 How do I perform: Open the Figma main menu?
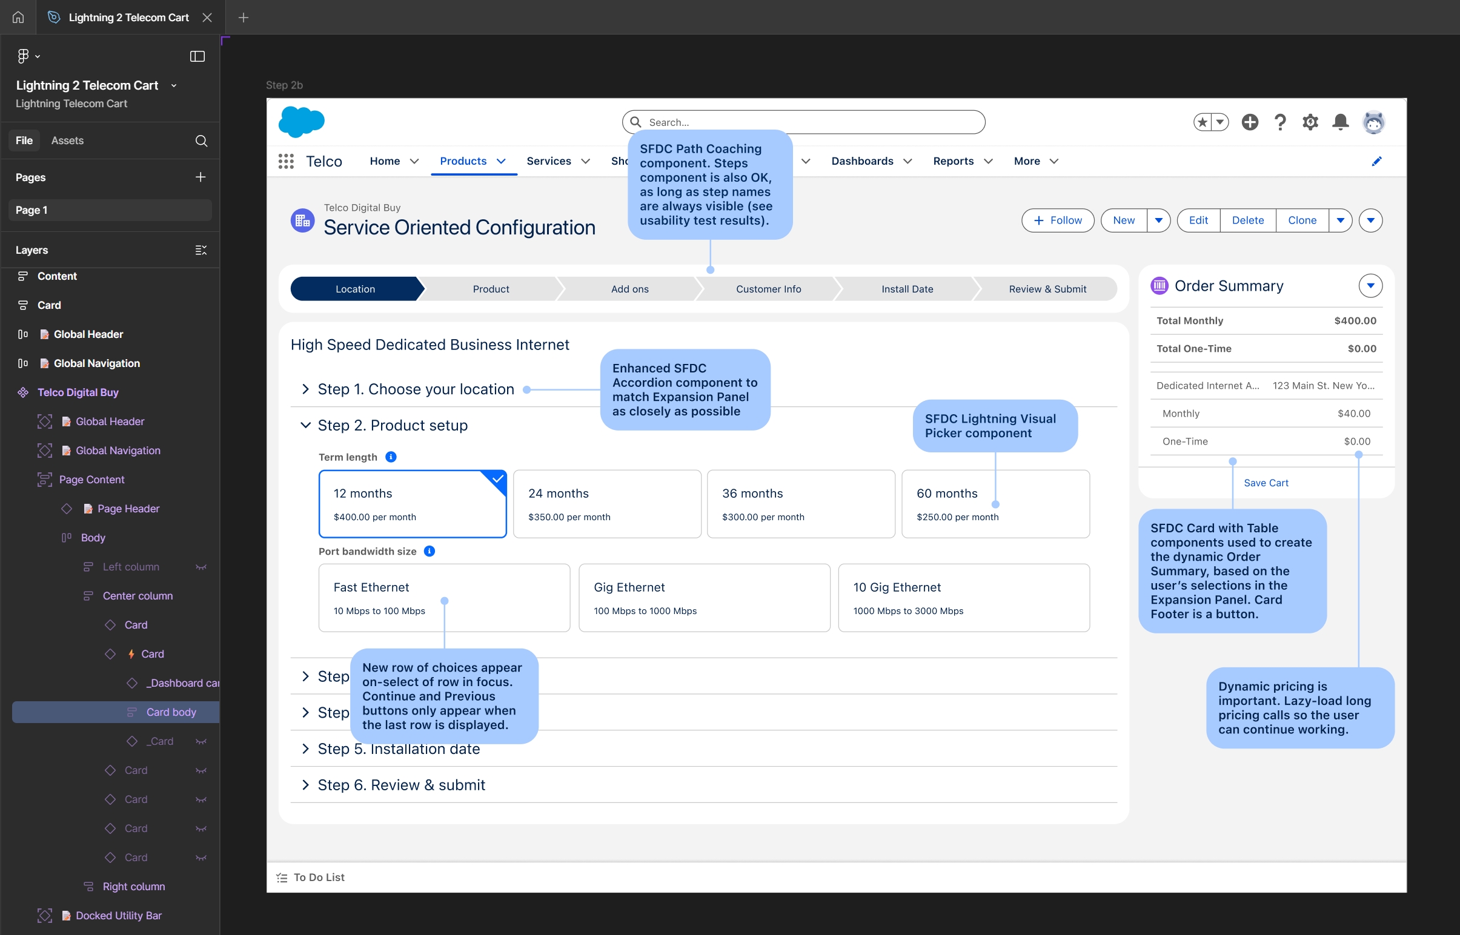pyautogui.click(x=24, y=55)
